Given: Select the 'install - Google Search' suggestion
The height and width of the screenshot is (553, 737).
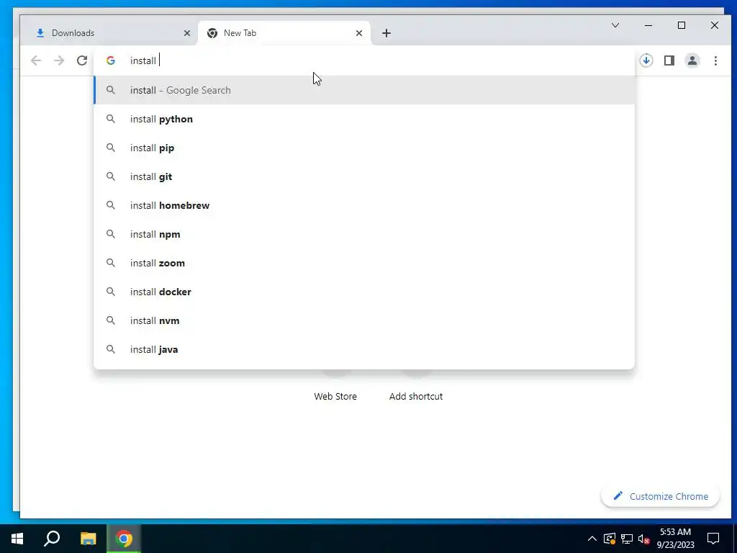Looking at the screenshot, I should coord(364,90).
